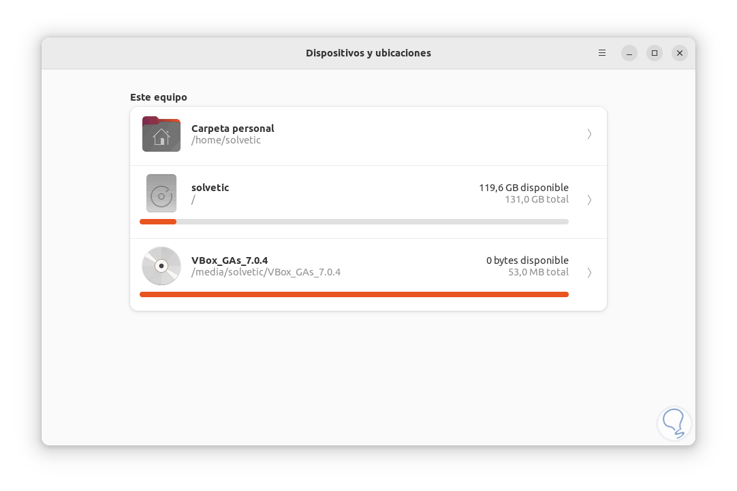Click the Carpeta personal home folder icon
This screenshot has height=491, width=737.
pos(161,134)
